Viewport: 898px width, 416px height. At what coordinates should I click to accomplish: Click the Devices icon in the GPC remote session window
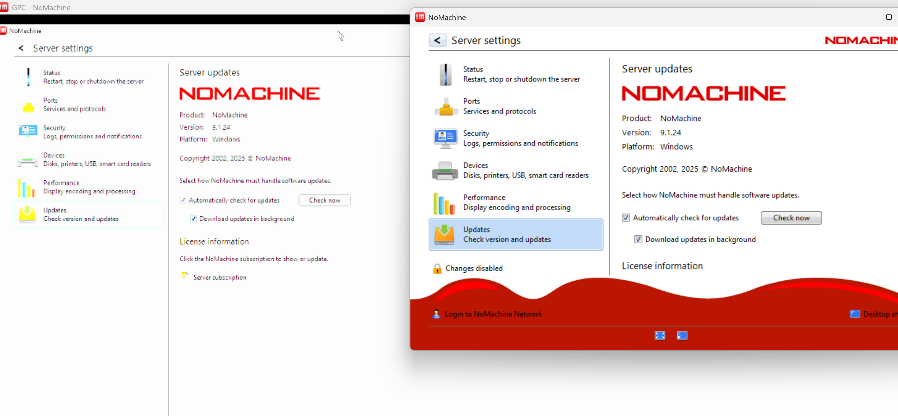(28, 160)
